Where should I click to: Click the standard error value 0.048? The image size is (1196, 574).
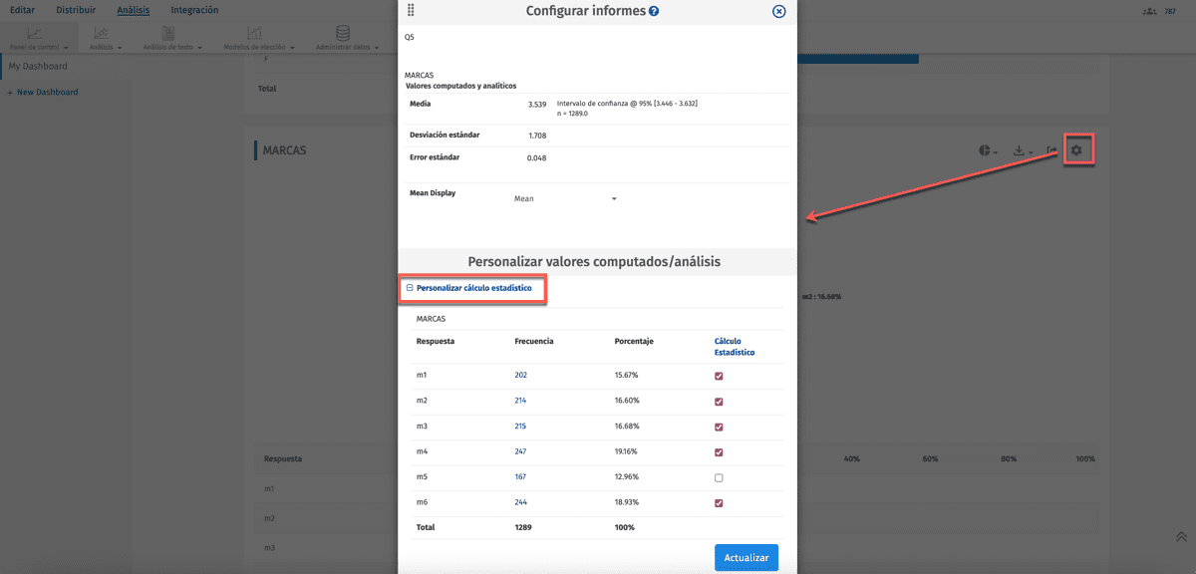coord(536,157)
